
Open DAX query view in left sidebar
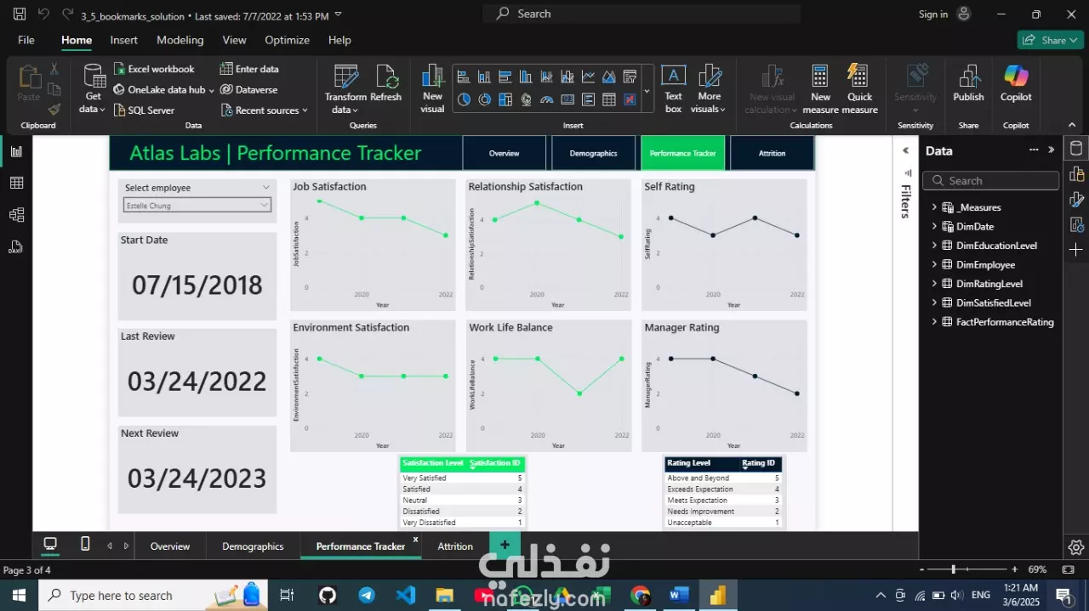16,246
